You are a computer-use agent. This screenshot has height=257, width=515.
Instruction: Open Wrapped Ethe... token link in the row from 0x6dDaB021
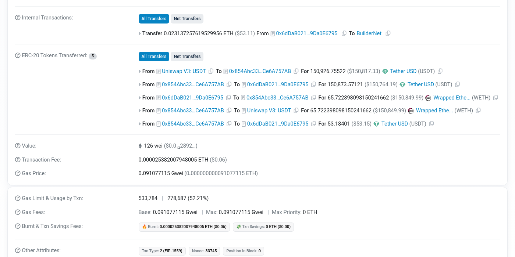[452, 98]
